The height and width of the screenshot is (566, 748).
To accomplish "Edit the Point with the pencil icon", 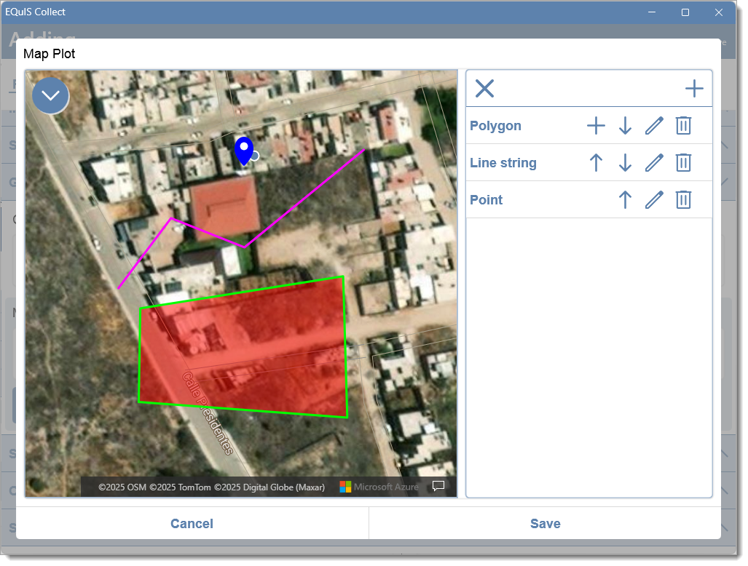I will click(x=654, y=199).
